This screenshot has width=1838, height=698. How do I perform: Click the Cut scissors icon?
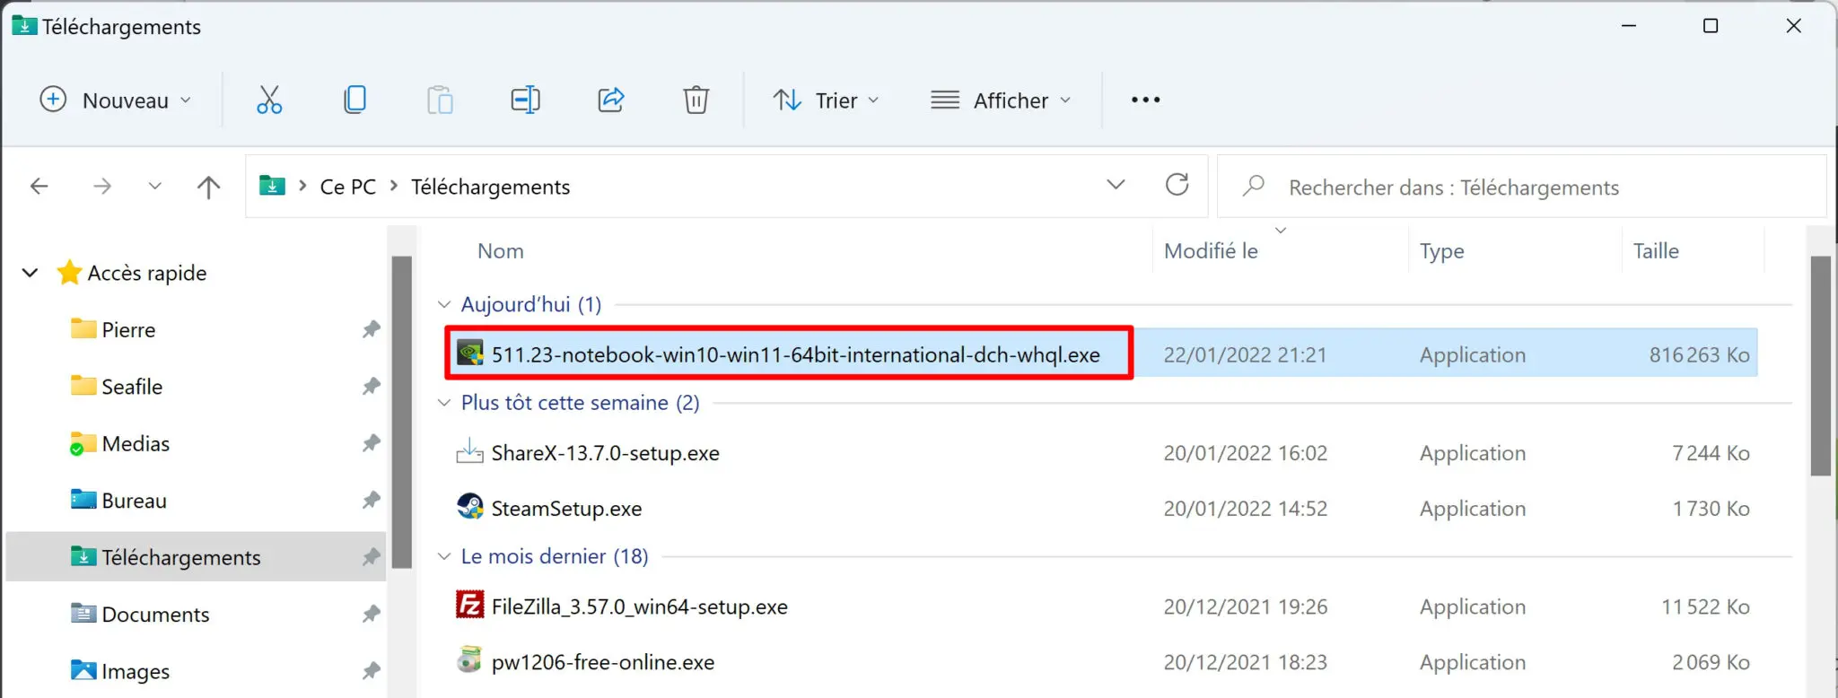click(268, 100)
